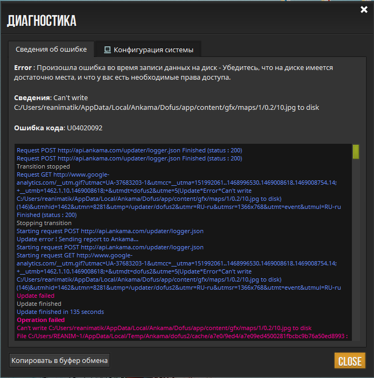
Task: Click the monitor icon on the system configuration tab
Action: (x=107, y=50)
